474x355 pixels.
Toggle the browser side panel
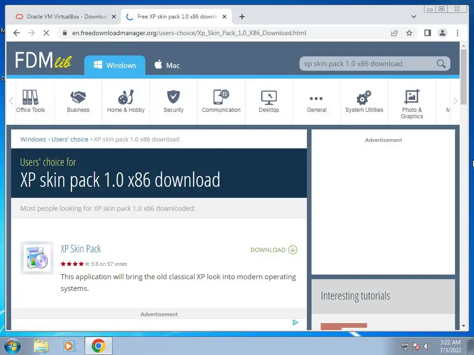(427, 33)
